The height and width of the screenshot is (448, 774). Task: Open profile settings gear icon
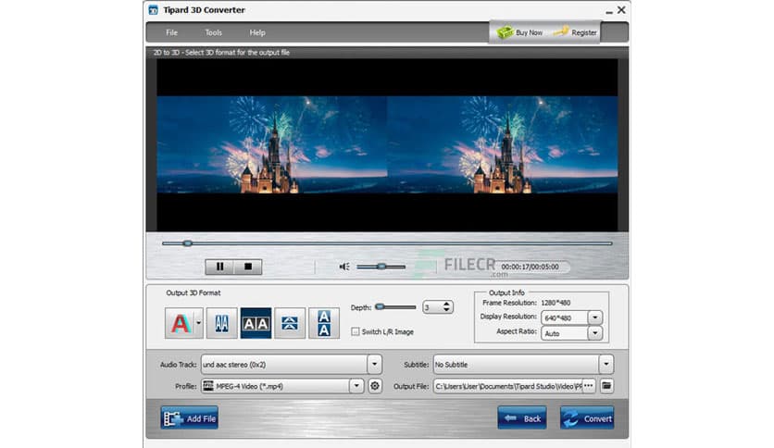pyautogui.click(x=375, y=386)
